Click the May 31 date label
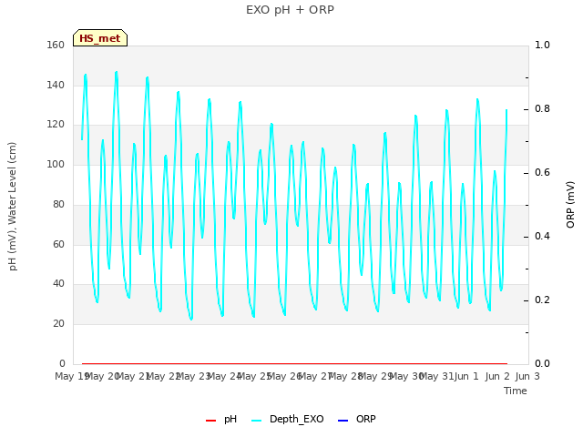This screenshot has height=437, width=583. coord(436,376)
